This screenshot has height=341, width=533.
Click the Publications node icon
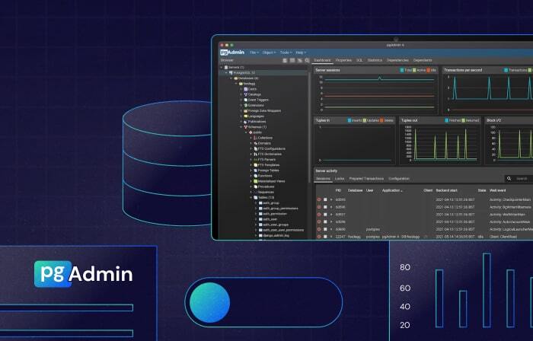tap(245, 122)
